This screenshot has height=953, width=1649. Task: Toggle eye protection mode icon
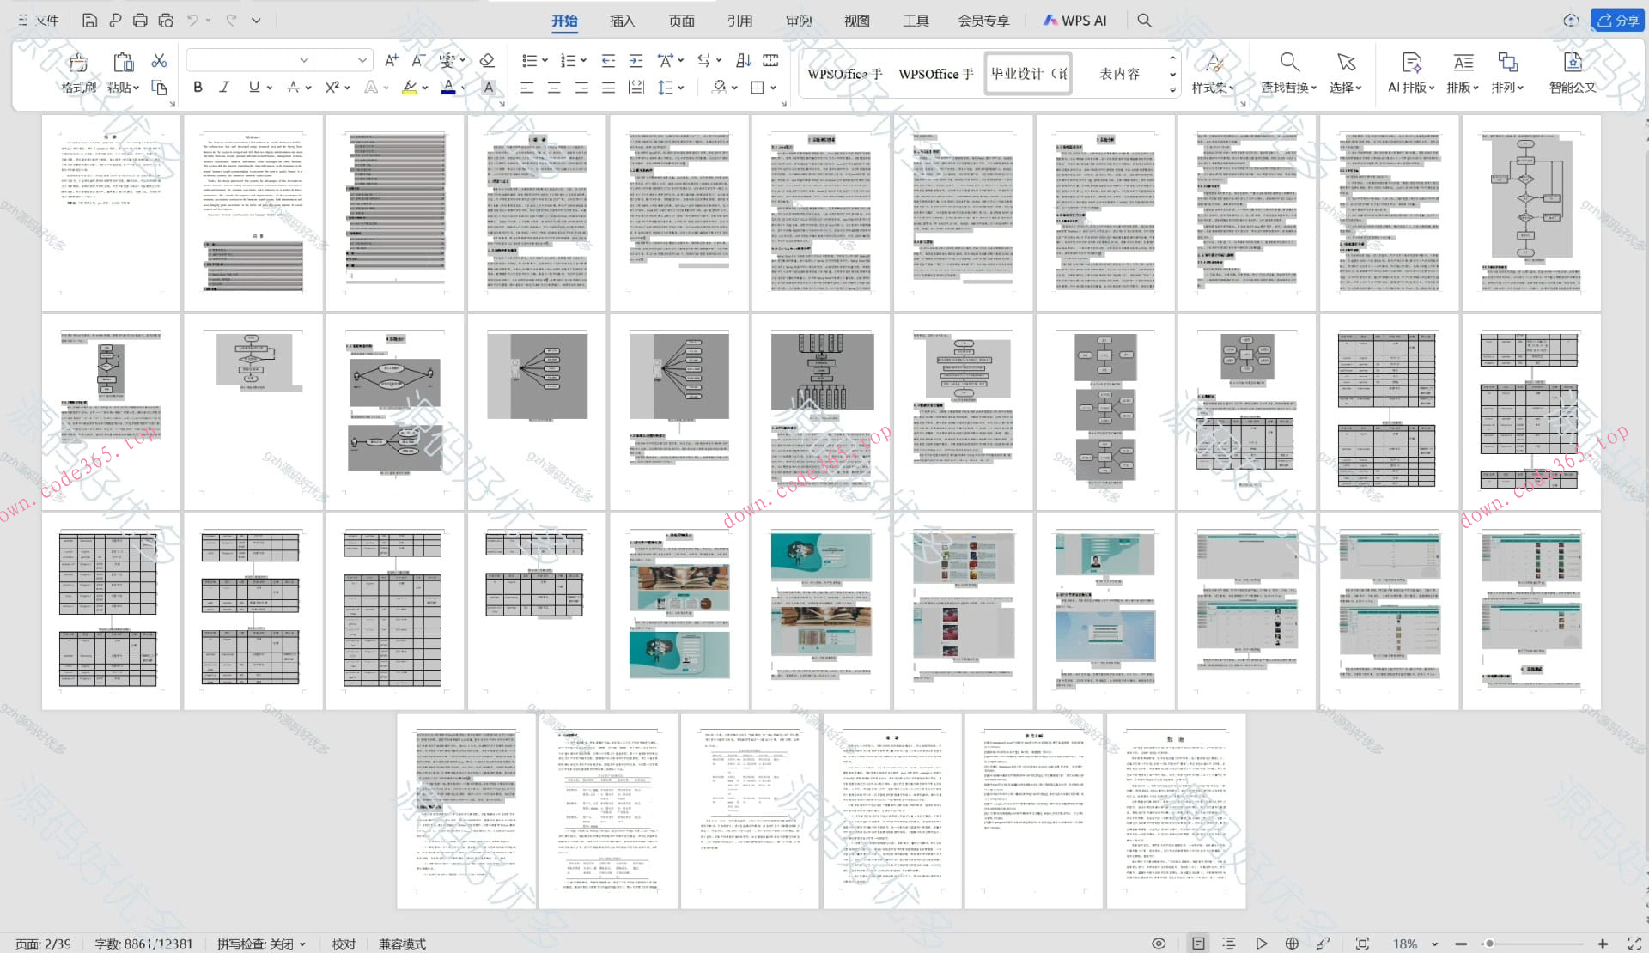click(x=1159, y=943)
